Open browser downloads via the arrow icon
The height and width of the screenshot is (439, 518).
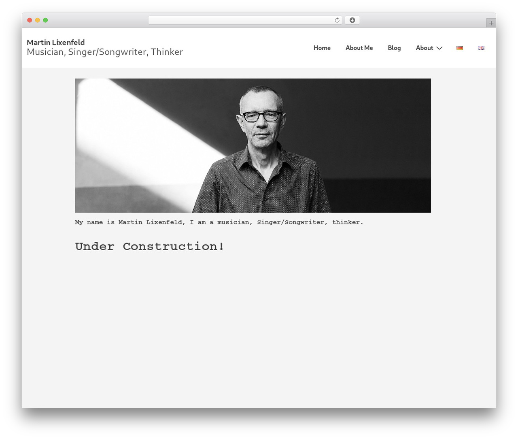click(352, 20)
